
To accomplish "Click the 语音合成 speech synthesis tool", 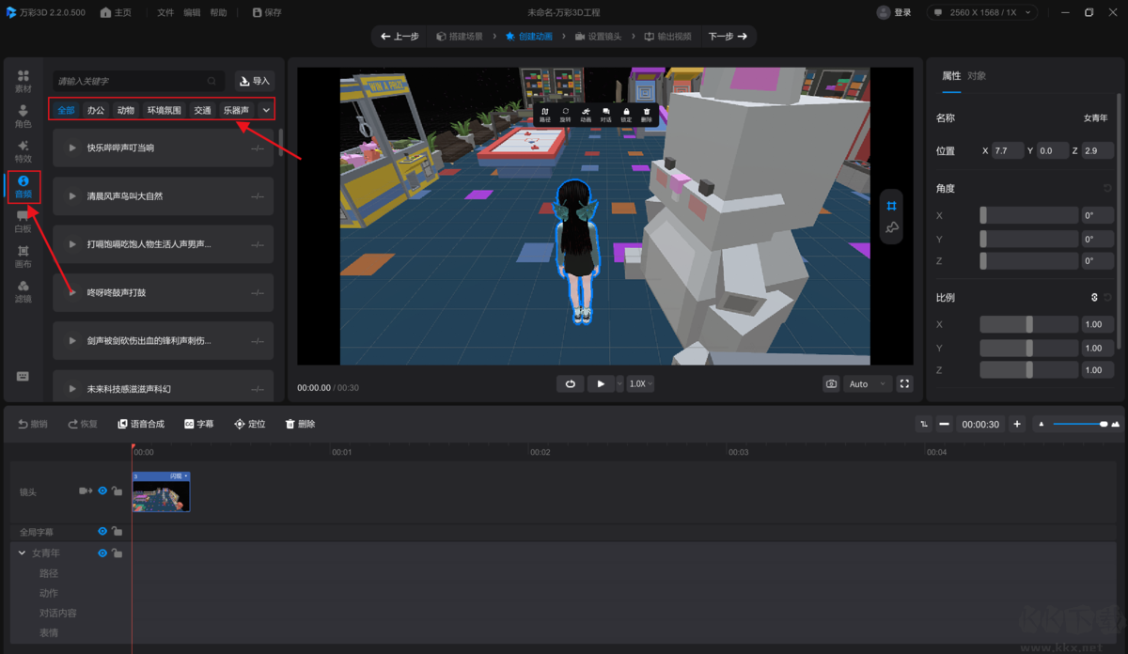I will point(141,424).
